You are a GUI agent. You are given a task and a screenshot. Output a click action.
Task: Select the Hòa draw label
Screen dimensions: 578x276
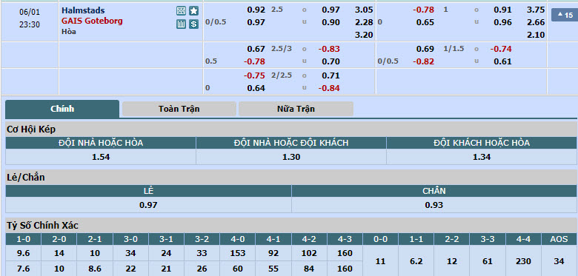[69, 32]
